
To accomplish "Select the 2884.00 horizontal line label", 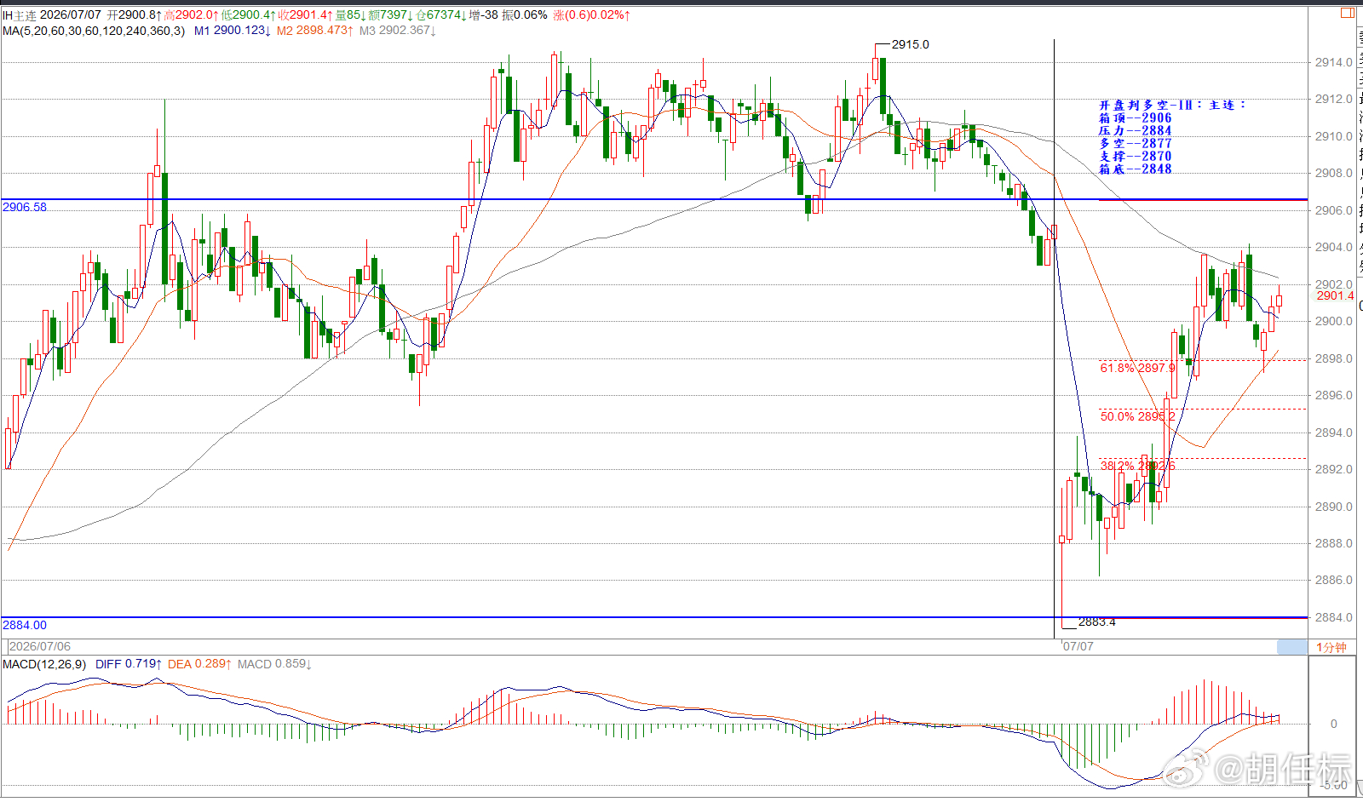I will point(25,625).
